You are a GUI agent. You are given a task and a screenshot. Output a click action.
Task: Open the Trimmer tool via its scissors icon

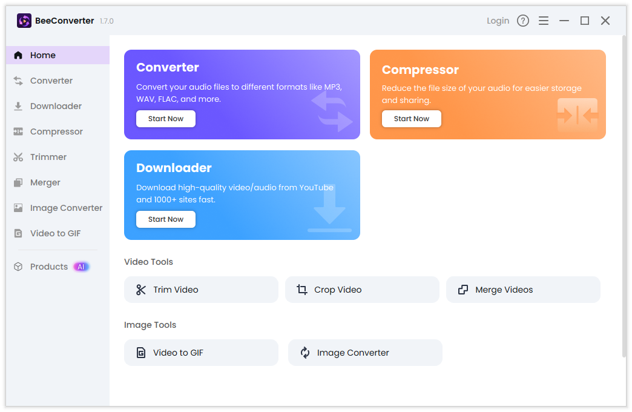pyautogui.click(x=19, y=157)
